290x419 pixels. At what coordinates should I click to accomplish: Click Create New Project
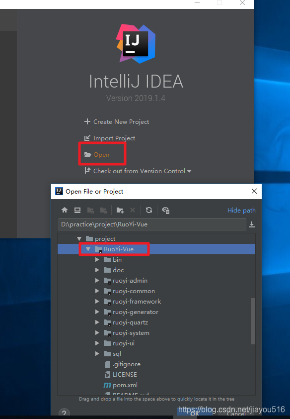pyautogui.click(x=117, y=122)
